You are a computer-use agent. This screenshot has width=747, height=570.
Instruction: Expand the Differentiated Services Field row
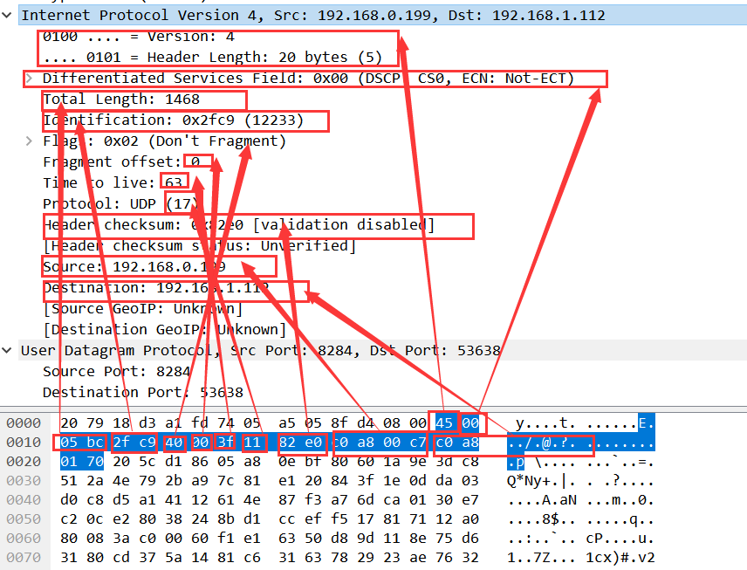[29, 79]
